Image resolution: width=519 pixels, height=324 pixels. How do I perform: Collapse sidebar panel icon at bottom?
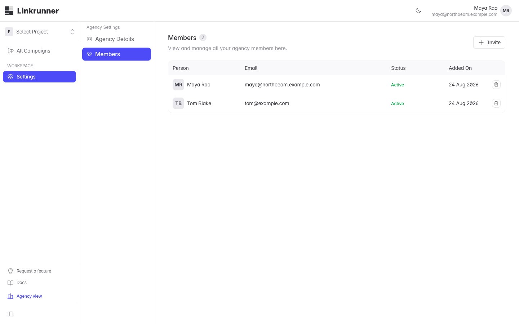tap(10, 314)
